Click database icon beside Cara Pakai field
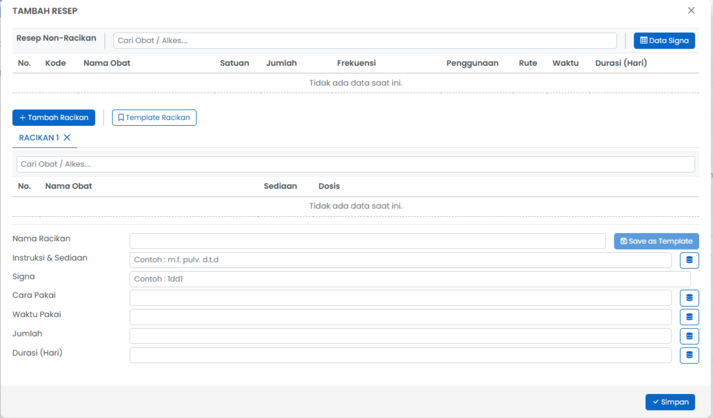 point(689,298)
